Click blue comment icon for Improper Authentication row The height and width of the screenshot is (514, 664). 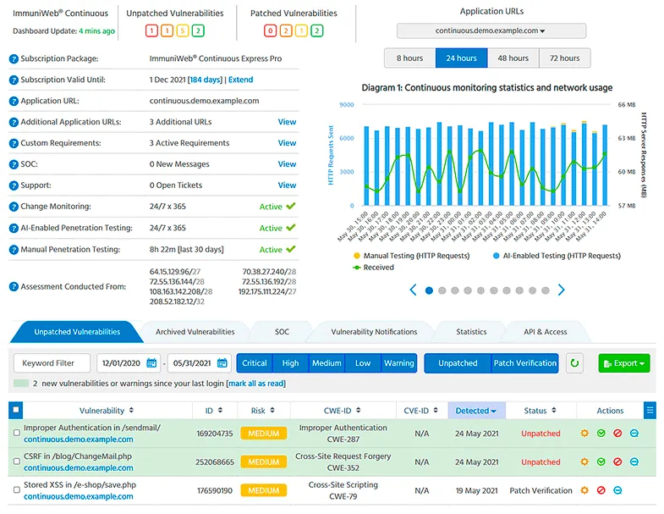pos(634,434)
